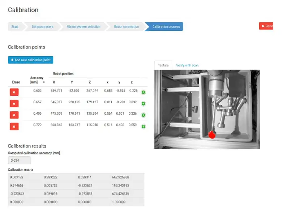
Task: Click green plus icon in 473.509 row
Action: [x=143, y=115]
